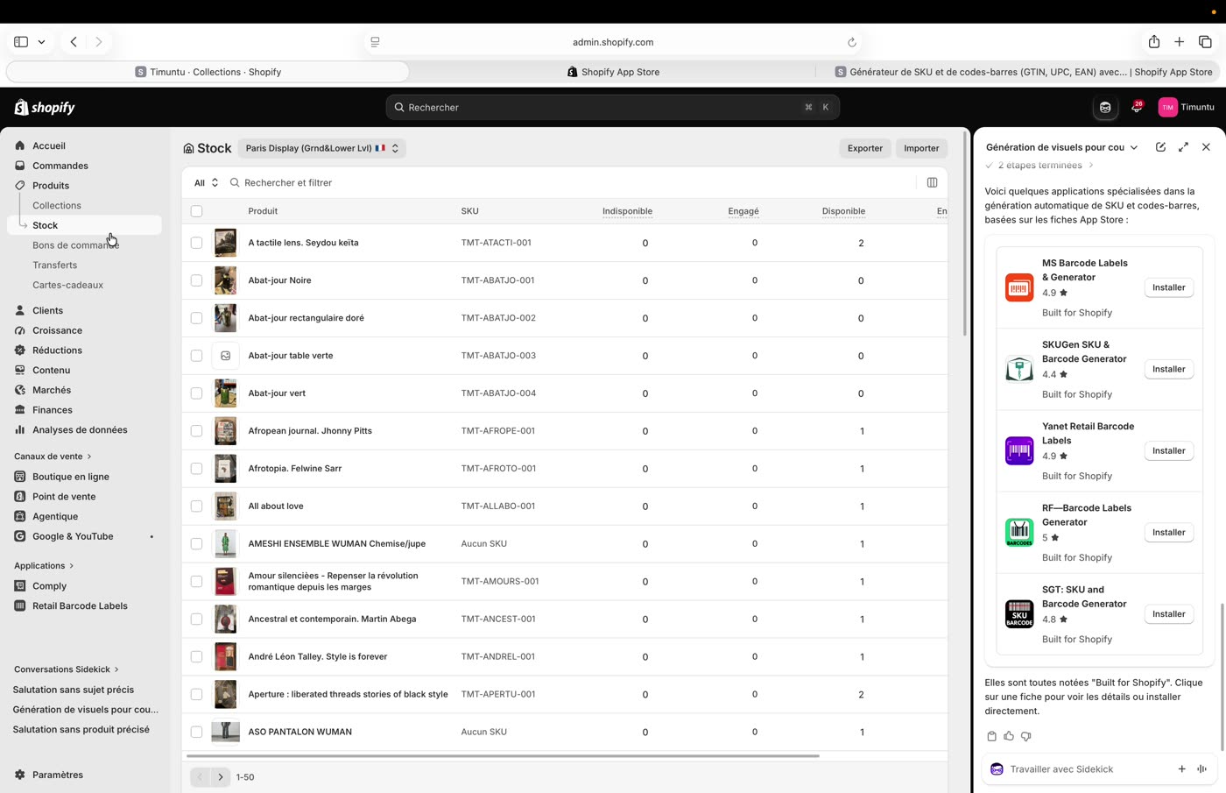This screenshot has height=793, width=1226.
Task: Open the SGT SKU and Barcode Generator icon
Action: click(x=1019, y=613)
